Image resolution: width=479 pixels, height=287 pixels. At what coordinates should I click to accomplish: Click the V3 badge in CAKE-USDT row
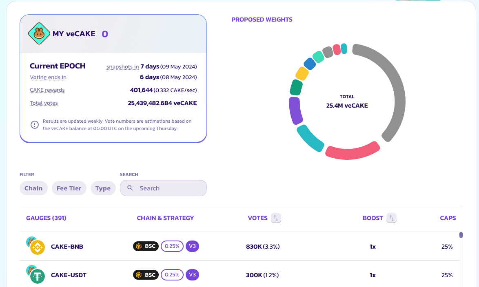192,275
